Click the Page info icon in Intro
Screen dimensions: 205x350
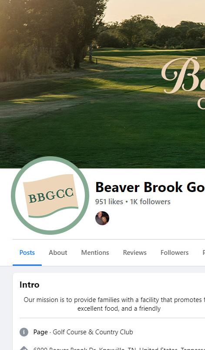24,332
